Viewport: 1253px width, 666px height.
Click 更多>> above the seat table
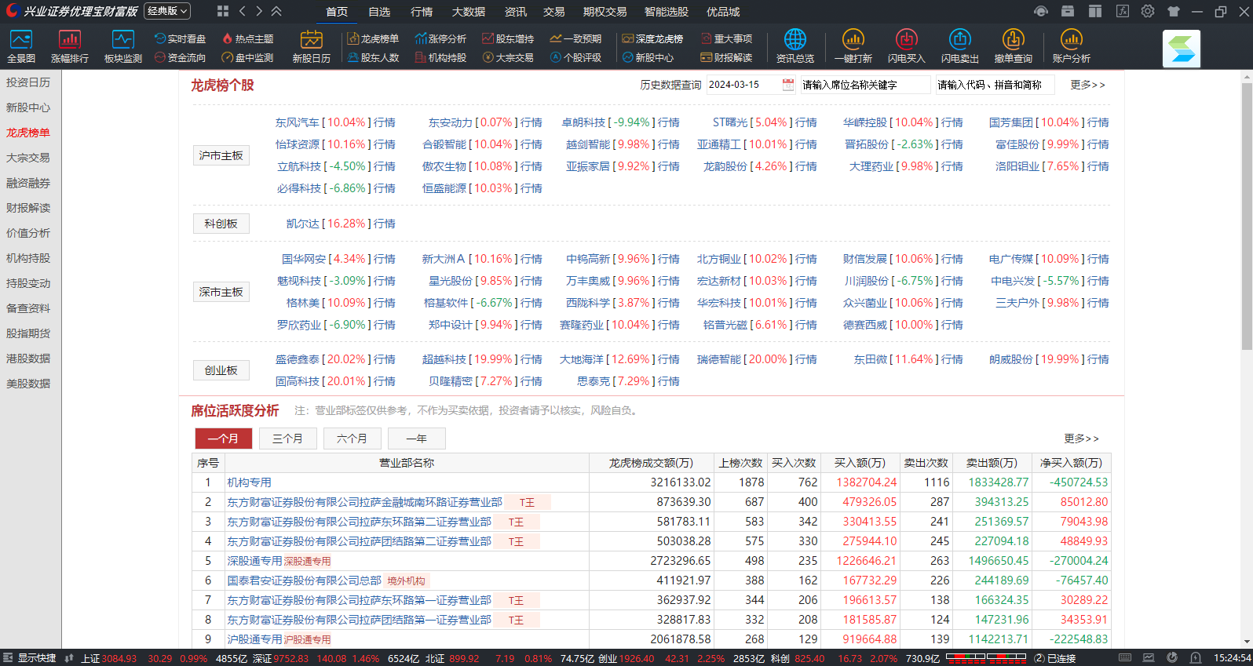(1081, 439)
